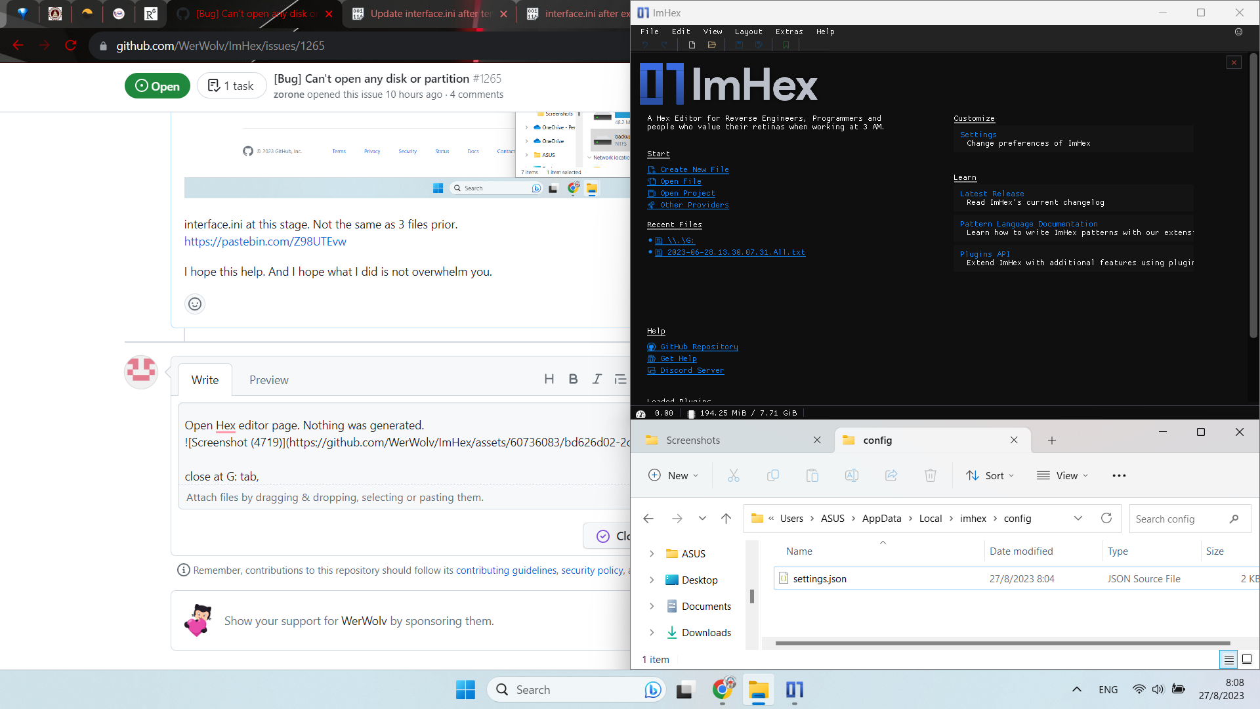Switch Explorer to large icons view

1246,659
